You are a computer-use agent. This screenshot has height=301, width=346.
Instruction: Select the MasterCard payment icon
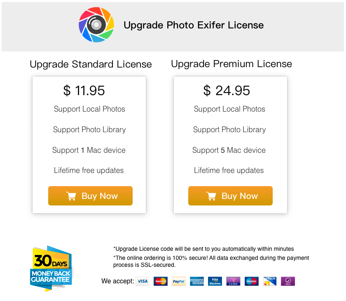click(160, 281)
